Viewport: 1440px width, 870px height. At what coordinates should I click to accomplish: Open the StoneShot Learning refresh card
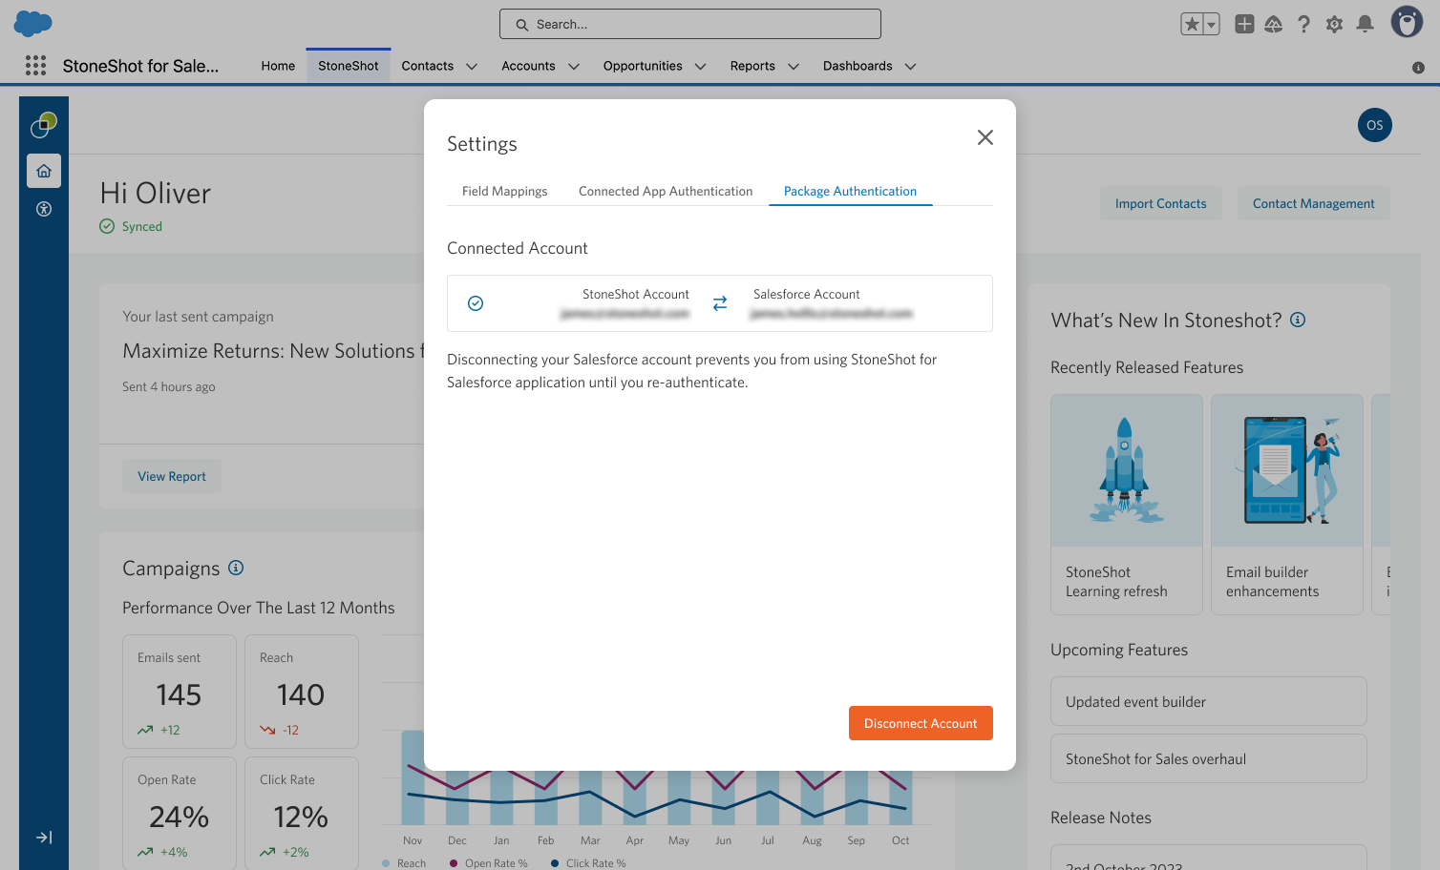pos(1127,505)
